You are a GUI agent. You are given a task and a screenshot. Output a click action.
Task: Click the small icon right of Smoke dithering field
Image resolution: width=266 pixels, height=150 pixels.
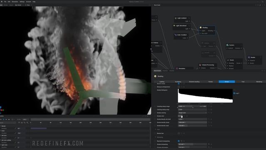209,144
